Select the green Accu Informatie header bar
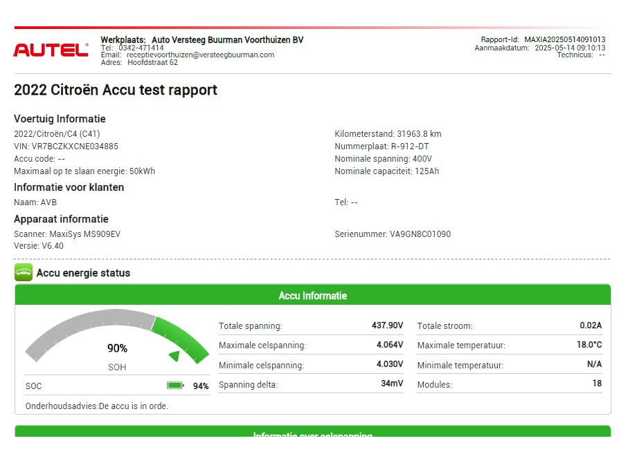 (312, 296)
